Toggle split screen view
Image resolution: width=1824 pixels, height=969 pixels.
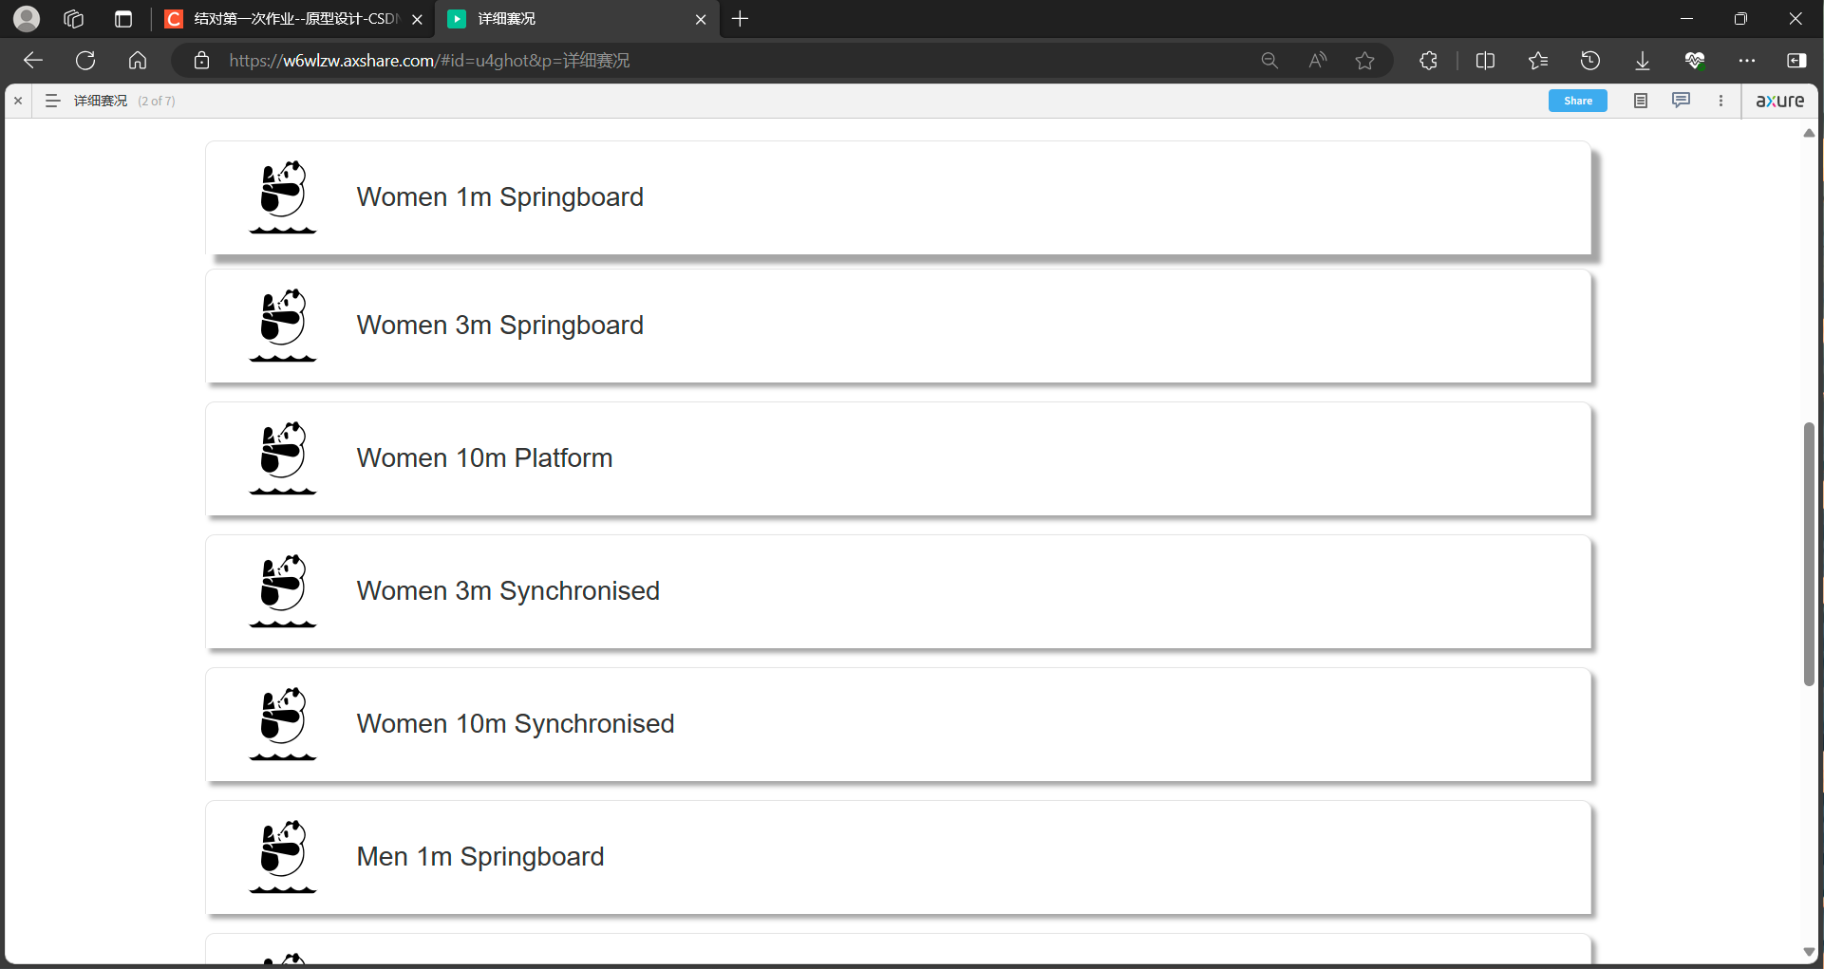1485,61
